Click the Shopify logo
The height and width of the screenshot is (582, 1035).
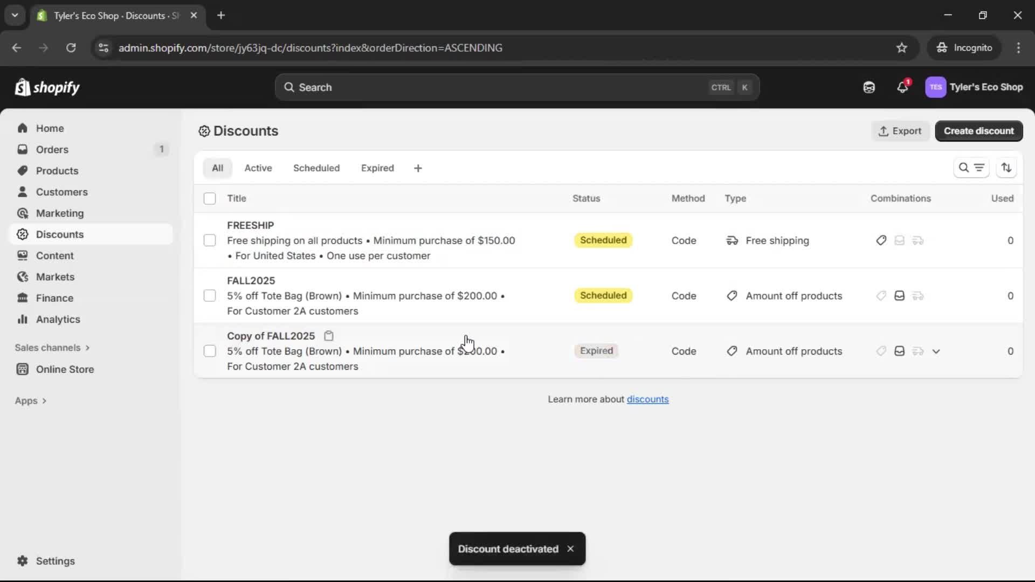click(47, 87)
